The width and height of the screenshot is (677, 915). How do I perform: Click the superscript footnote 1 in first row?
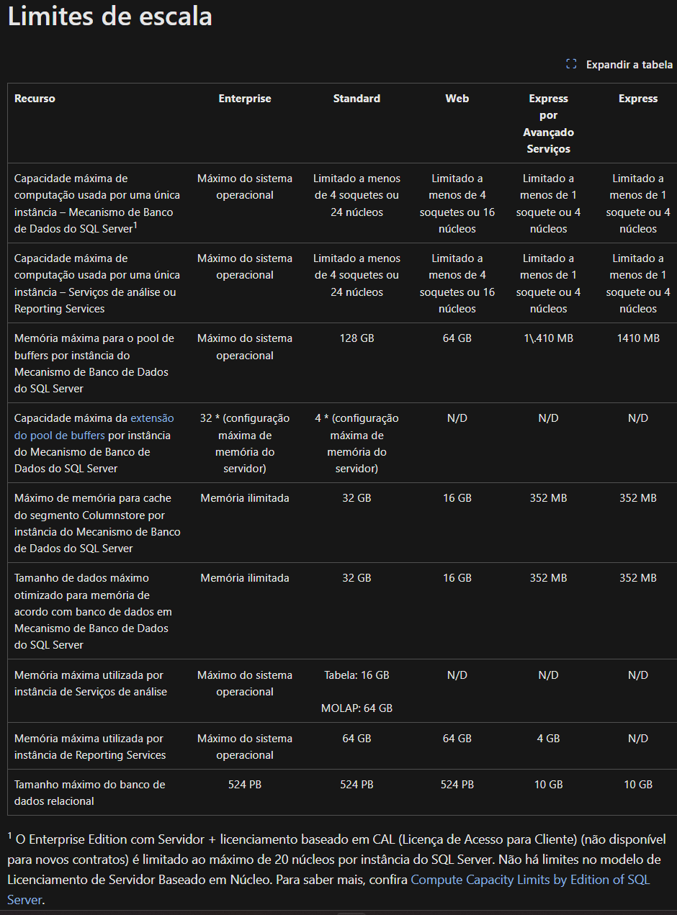pyautogui.click(x=135, y=225)
